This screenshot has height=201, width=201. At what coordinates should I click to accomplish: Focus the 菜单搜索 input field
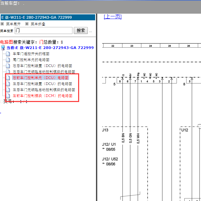[43, 31]
